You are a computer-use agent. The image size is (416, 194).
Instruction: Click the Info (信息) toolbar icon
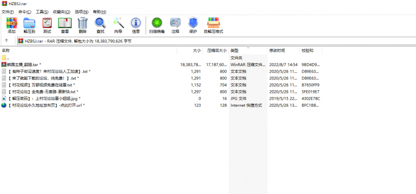click(x=136, y=23)
